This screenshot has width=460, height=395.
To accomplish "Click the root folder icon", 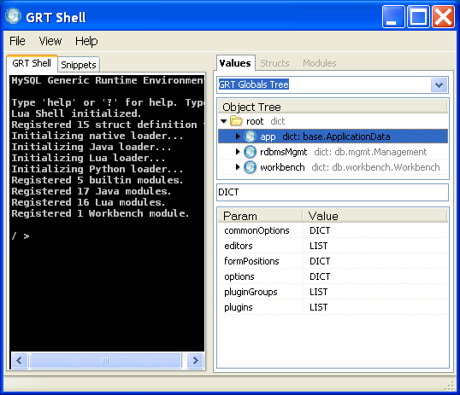I will pos(236,120).
